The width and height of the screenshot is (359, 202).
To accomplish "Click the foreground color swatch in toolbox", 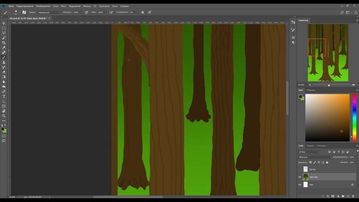I will (x=2, y=129).
